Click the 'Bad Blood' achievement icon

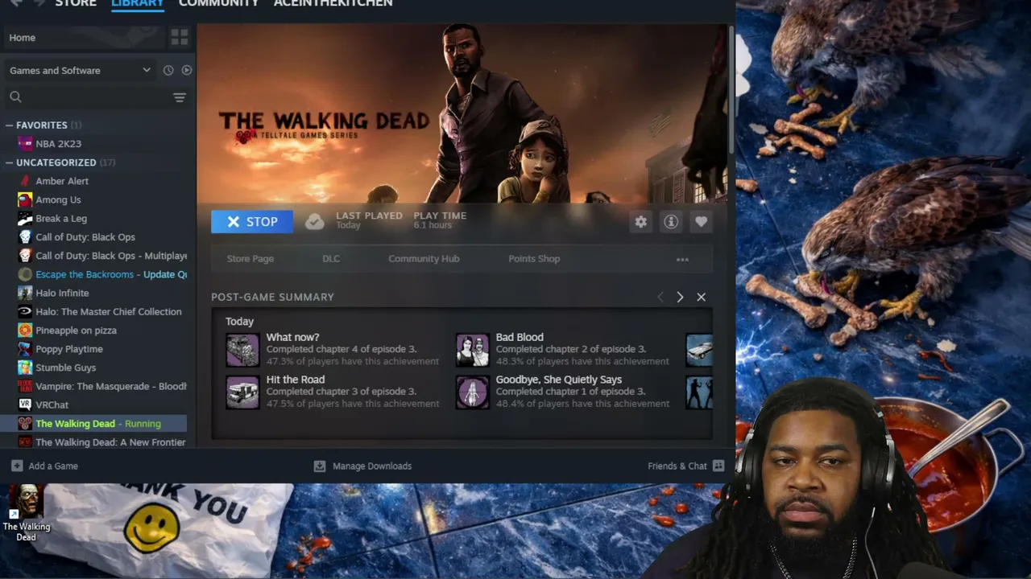point(472,351)
